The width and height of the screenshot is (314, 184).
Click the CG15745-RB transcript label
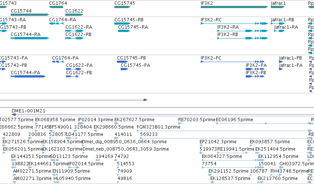pos(129,20)
